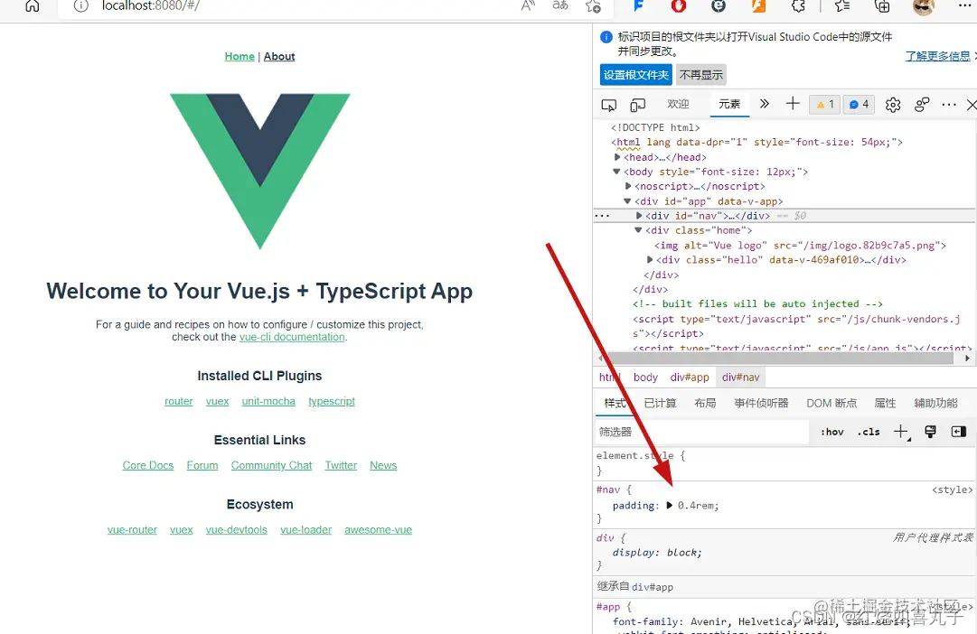Click the browser home icon
977x634 pixels.
coord(33,6)
